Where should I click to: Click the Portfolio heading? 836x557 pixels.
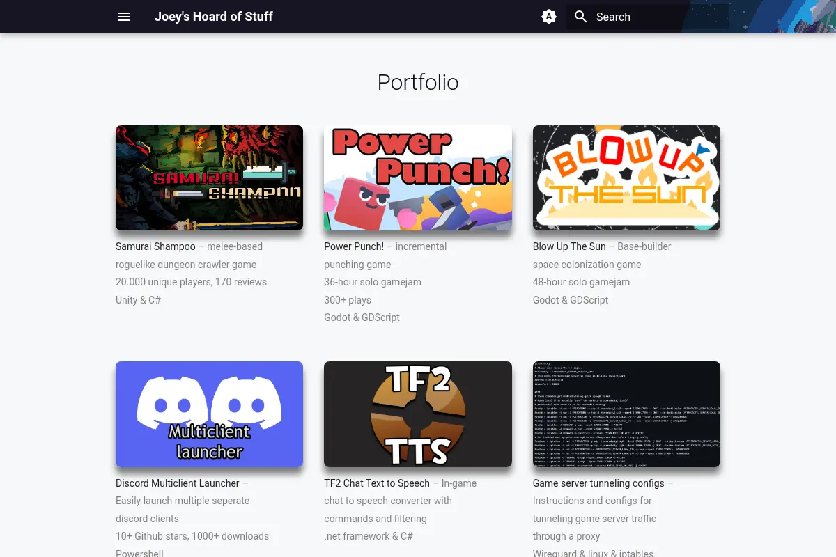pyautogui.click(x=418, y=82)
